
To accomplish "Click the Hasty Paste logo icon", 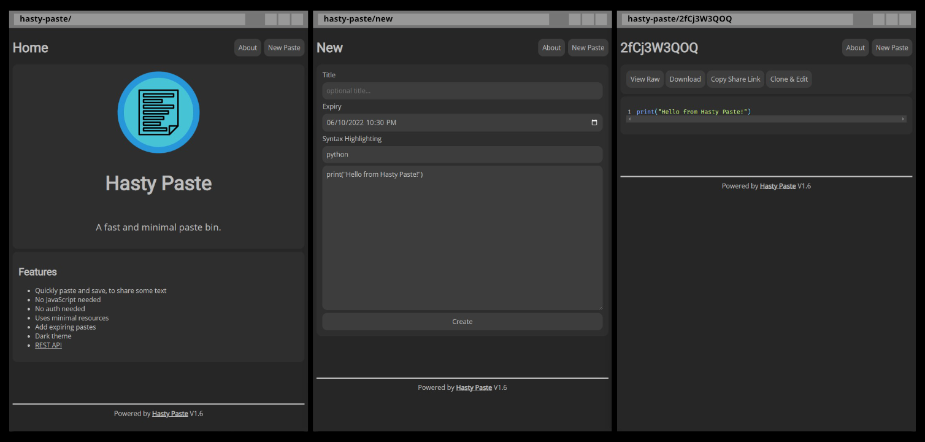I will (158, 112).
